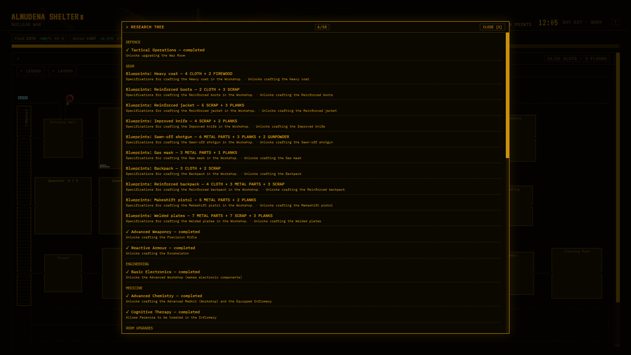Click completed Basic Electronics entry
Image resolution: width=631 pixels, height=355 pixels.
314,274
